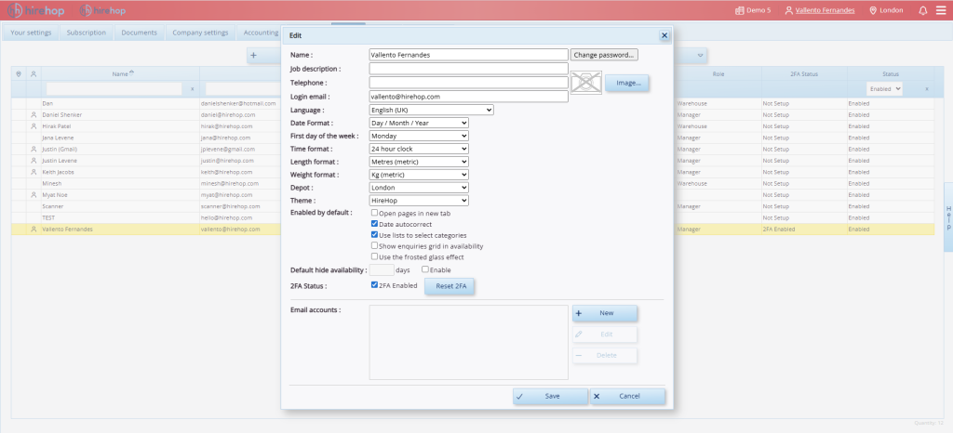
Task: Click the Role column header
Action: pos(718,74)
